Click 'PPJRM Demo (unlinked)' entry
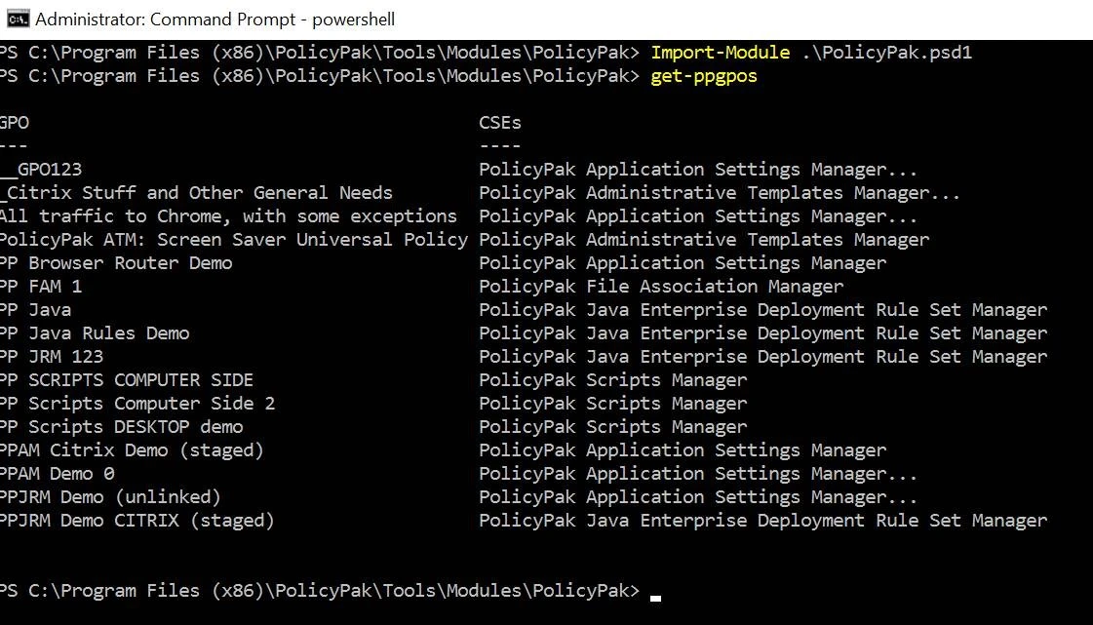The image size is (1093, 625). tap(110, 497)
